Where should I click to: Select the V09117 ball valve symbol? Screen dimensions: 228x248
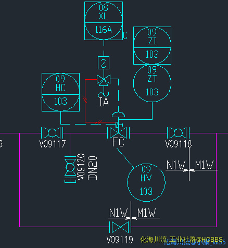click(52, 133)
